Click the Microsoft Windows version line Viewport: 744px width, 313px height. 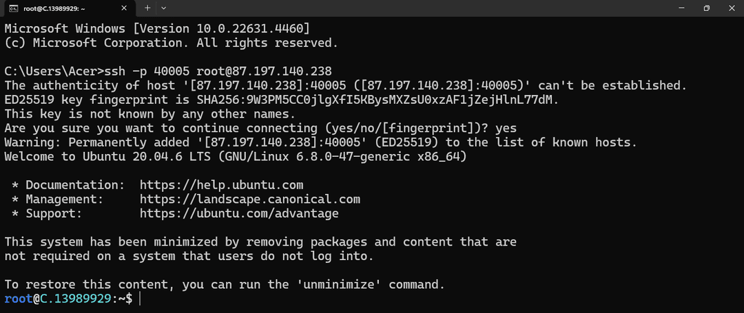[157, 29]
